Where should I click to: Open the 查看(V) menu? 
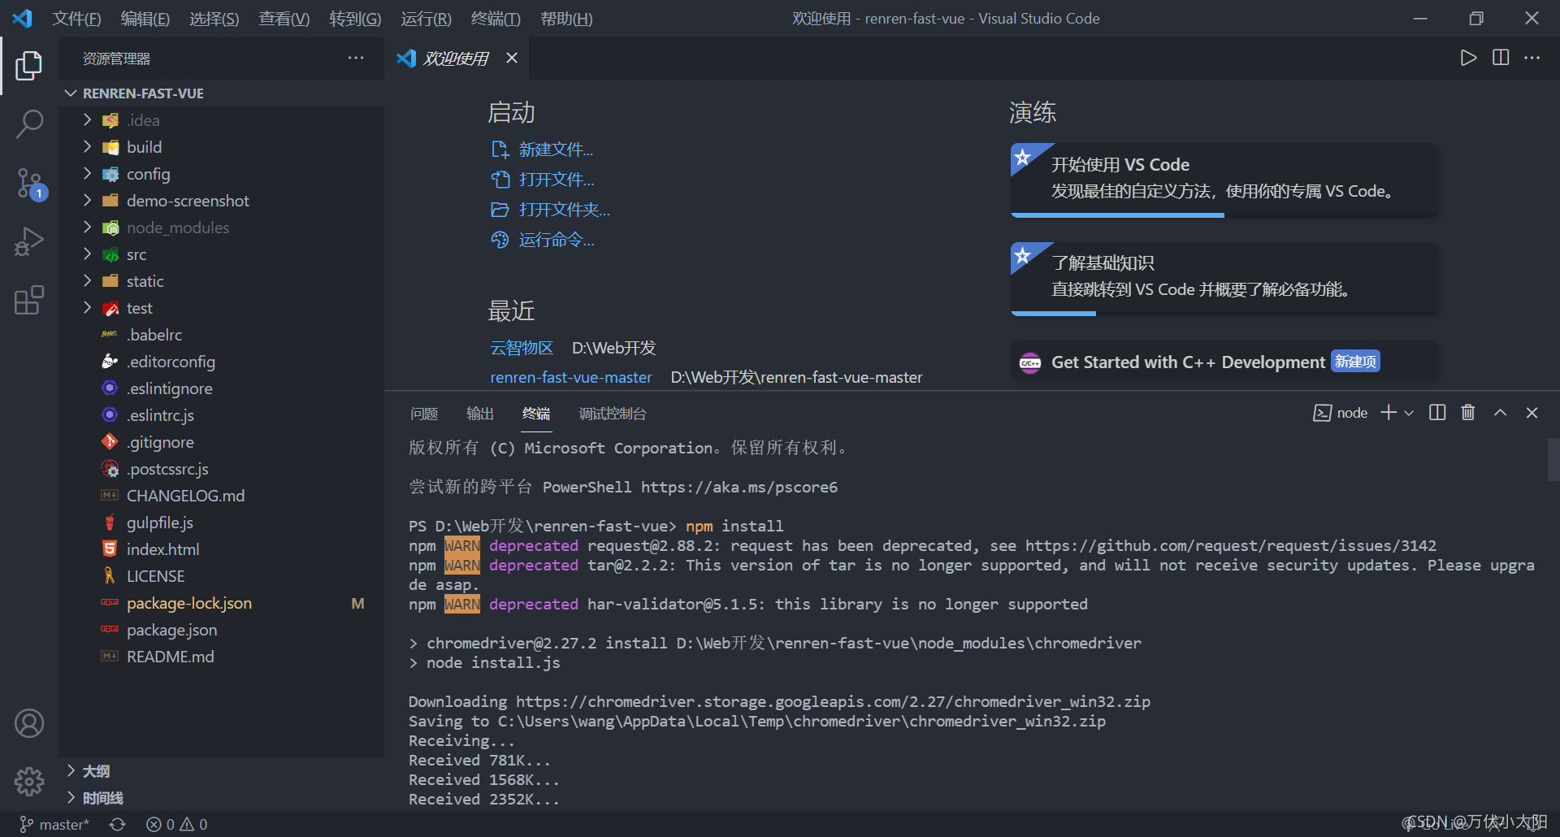[284, 19]
